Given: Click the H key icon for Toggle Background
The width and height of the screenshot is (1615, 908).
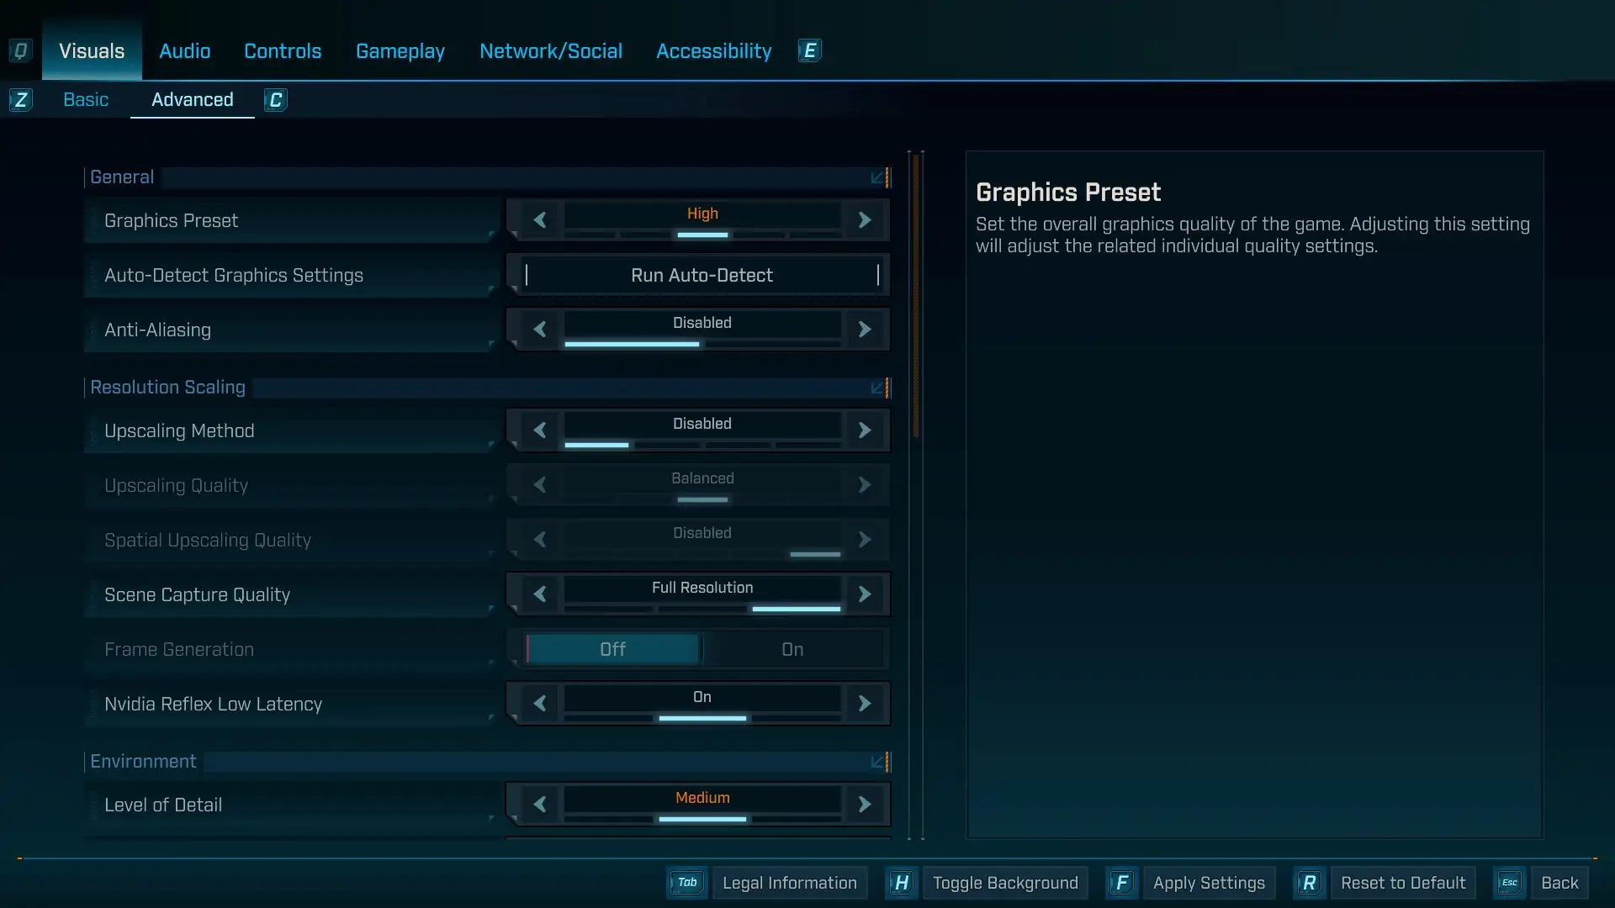Looking at the screenshot, I should 901,883.
